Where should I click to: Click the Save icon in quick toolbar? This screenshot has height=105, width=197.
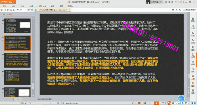[5, 10]
